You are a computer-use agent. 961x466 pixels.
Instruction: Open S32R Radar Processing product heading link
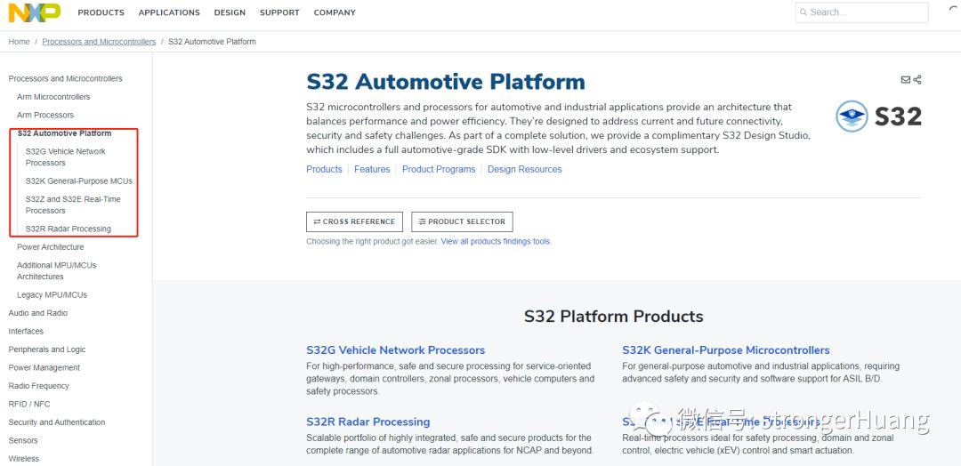[367, 422]
